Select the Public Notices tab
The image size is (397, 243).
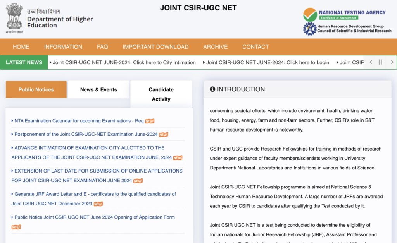36,89
